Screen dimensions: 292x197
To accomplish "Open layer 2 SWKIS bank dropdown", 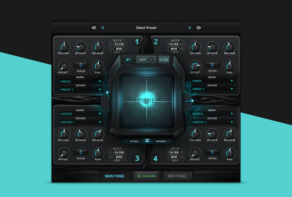I will [x=213, y=81].
